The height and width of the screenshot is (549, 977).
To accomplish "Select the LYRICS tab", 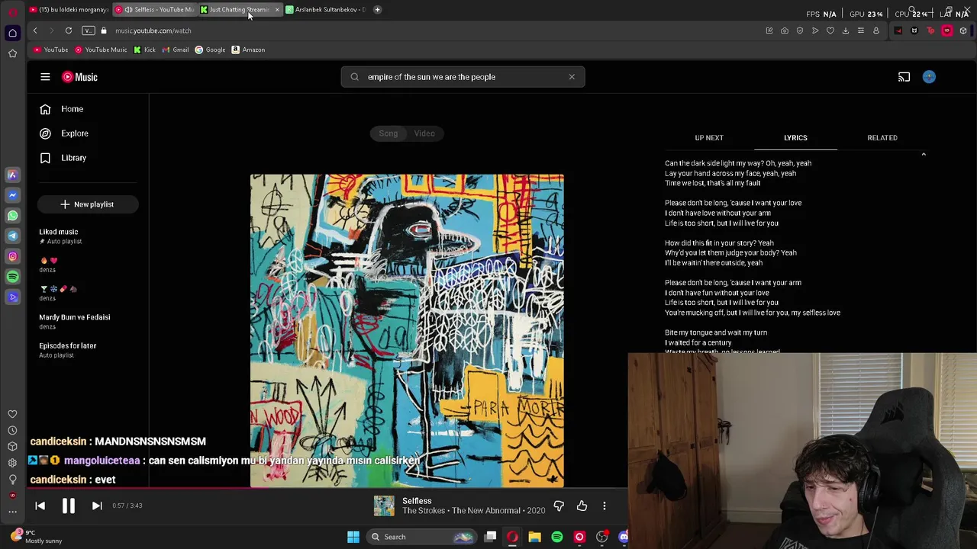I will (x=795, y=138).
